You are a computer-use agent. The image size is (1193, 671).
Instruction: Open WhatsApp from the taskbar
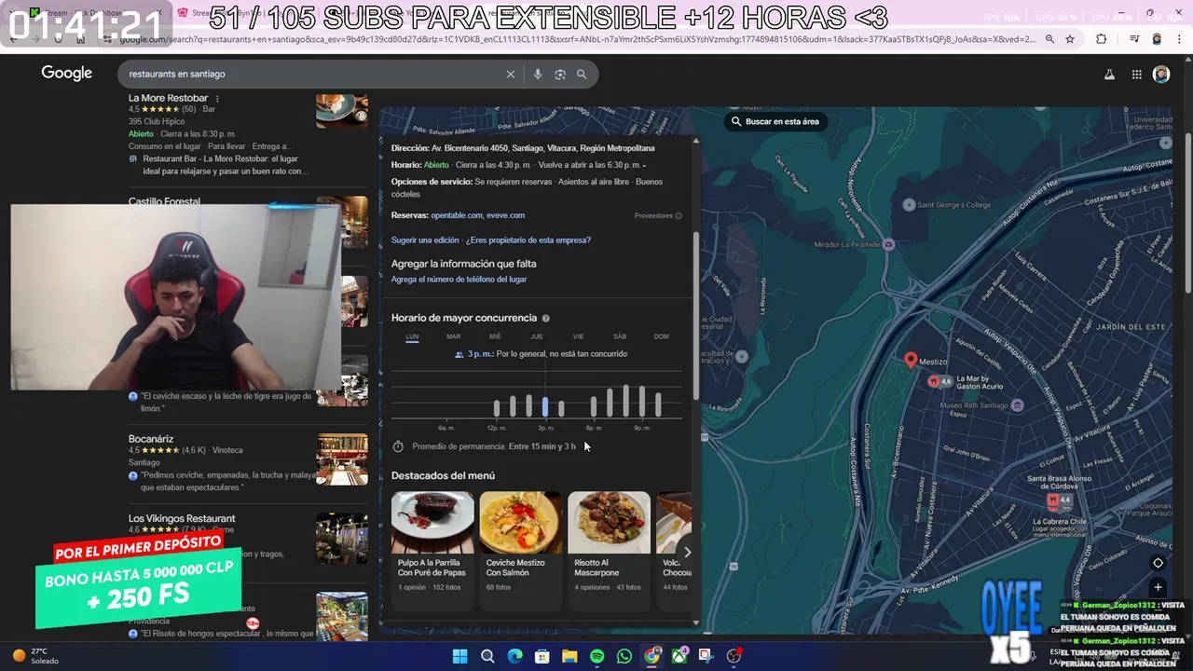point(624,656)
